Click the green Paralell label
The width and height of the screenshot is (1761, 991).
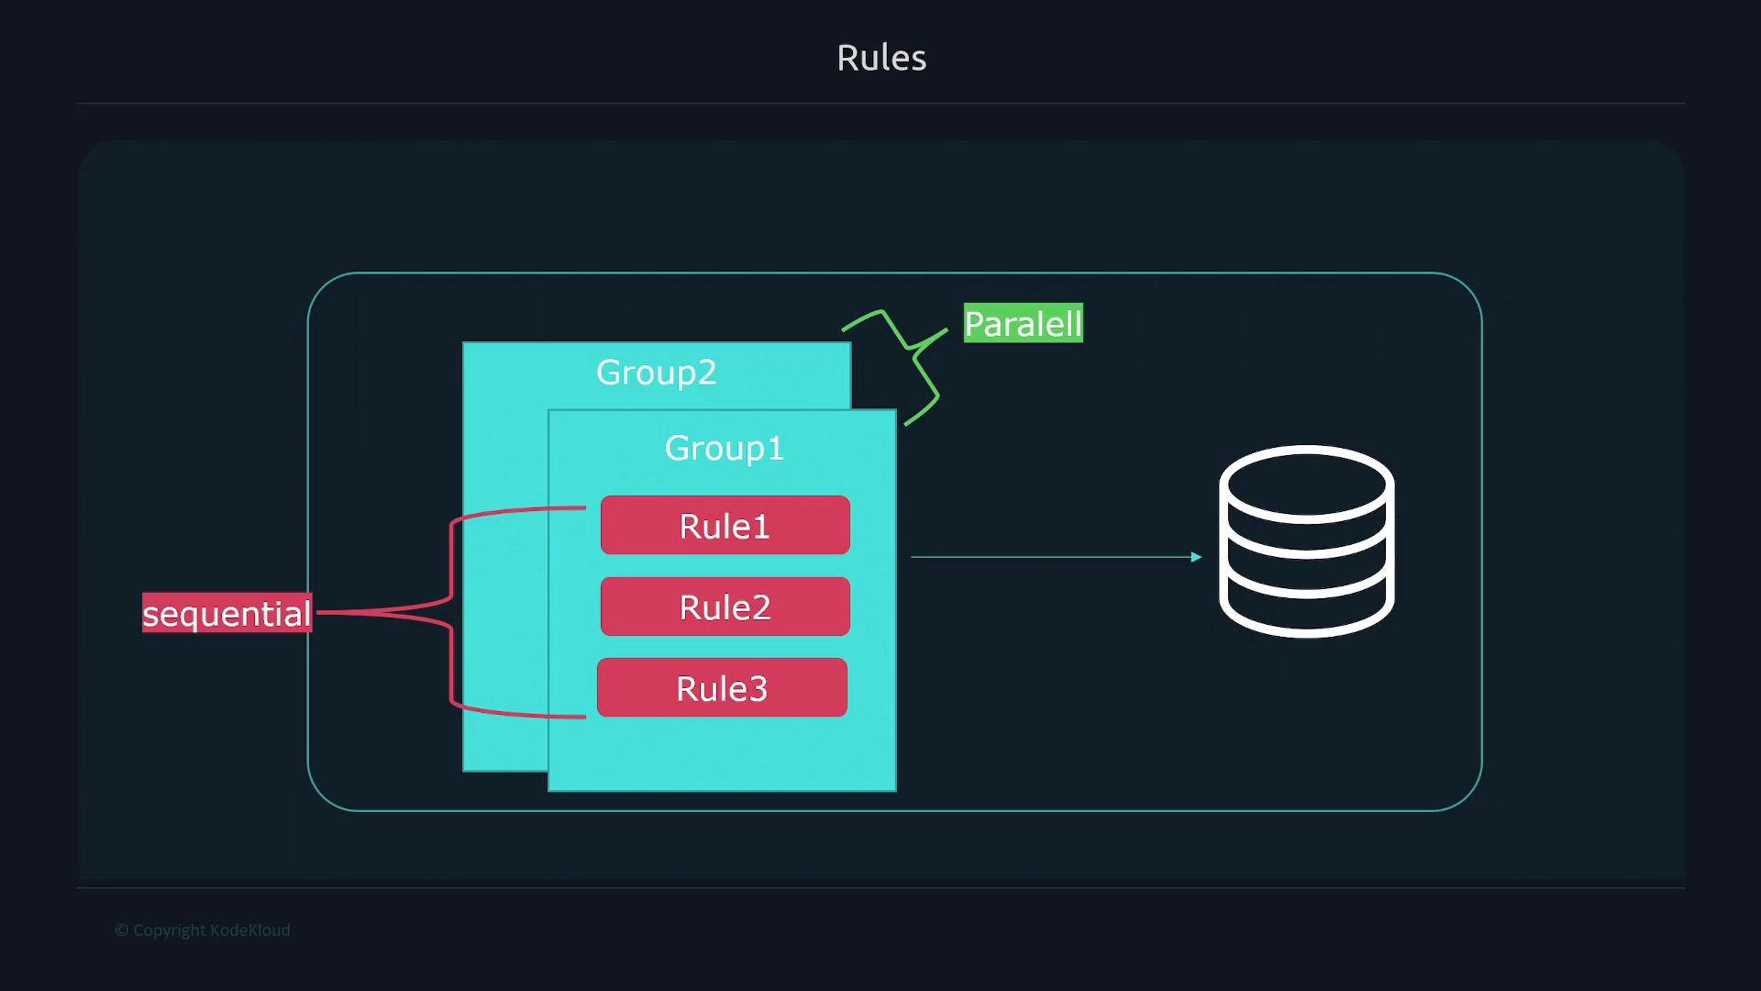(1023, 323)
